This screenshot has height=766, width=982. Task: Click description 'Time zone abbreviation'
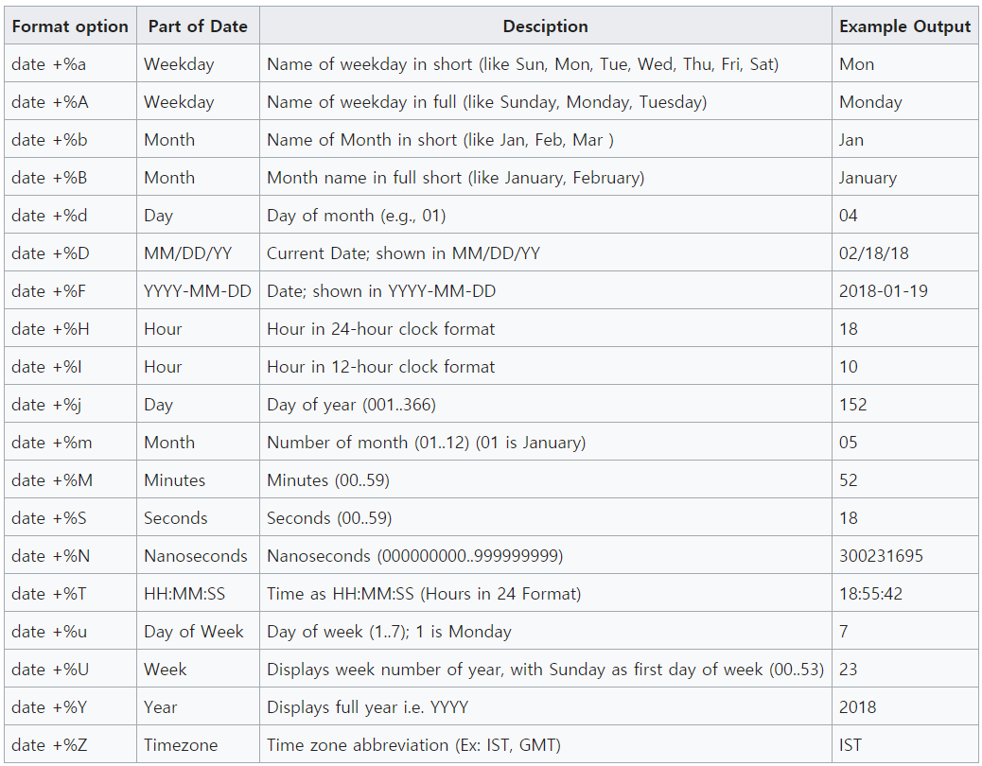pyautogui.click(x=359, y=745)
